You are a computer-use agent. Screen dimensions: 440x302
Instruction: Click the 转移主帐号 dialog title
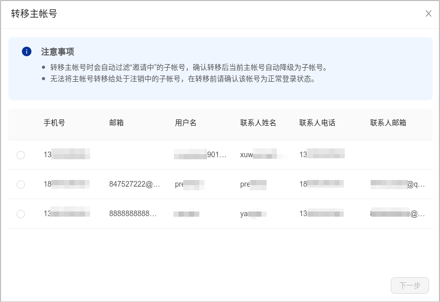click(x=34, y=14)
